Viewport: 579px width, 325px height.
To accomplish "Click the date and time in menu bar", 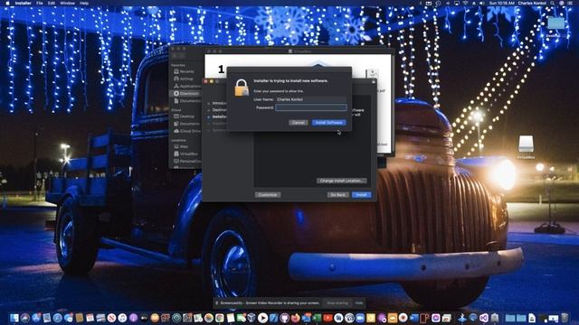I will [x=501, y=3].
